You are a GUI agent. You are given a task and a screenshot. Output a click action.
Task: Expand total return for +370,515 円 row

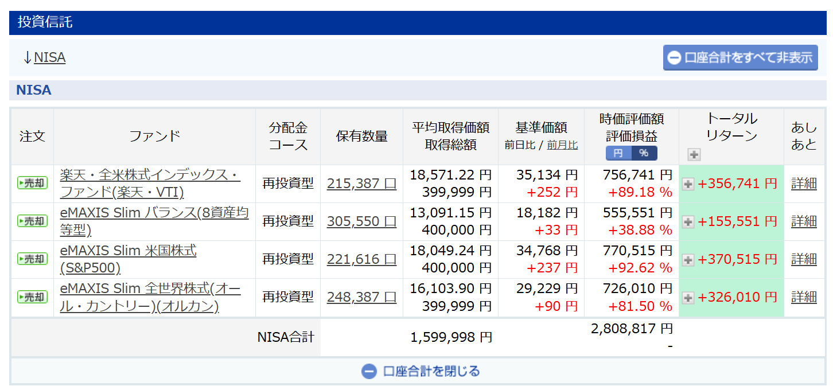688,259
